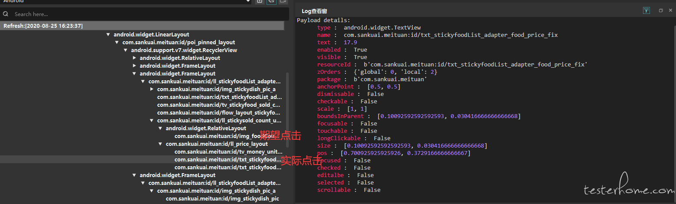
Task: Collapse the expanded img_stickydish_pic_a node arrow
Action: click(x=152, y=191)
